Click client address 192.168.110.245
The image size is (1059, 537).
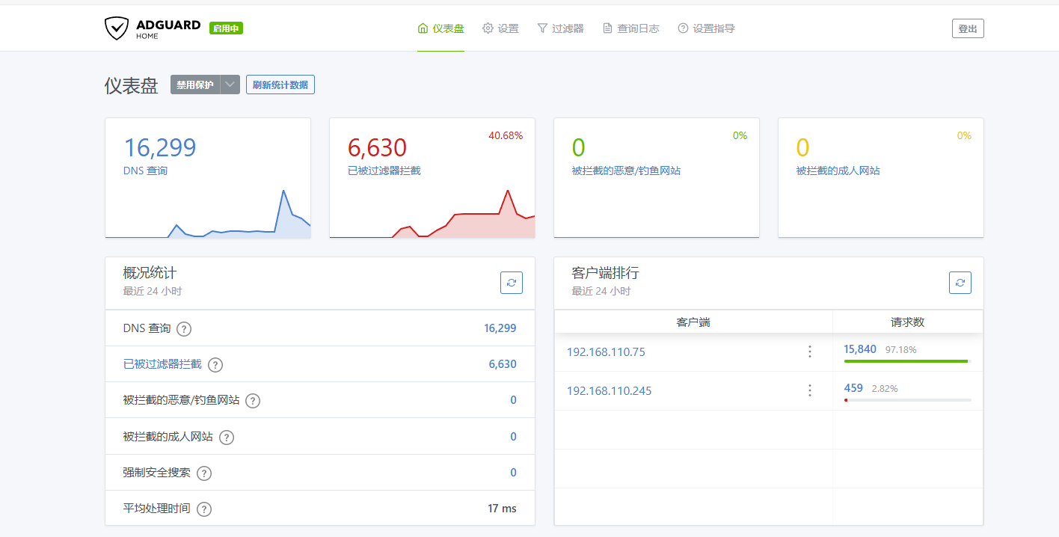609,390
